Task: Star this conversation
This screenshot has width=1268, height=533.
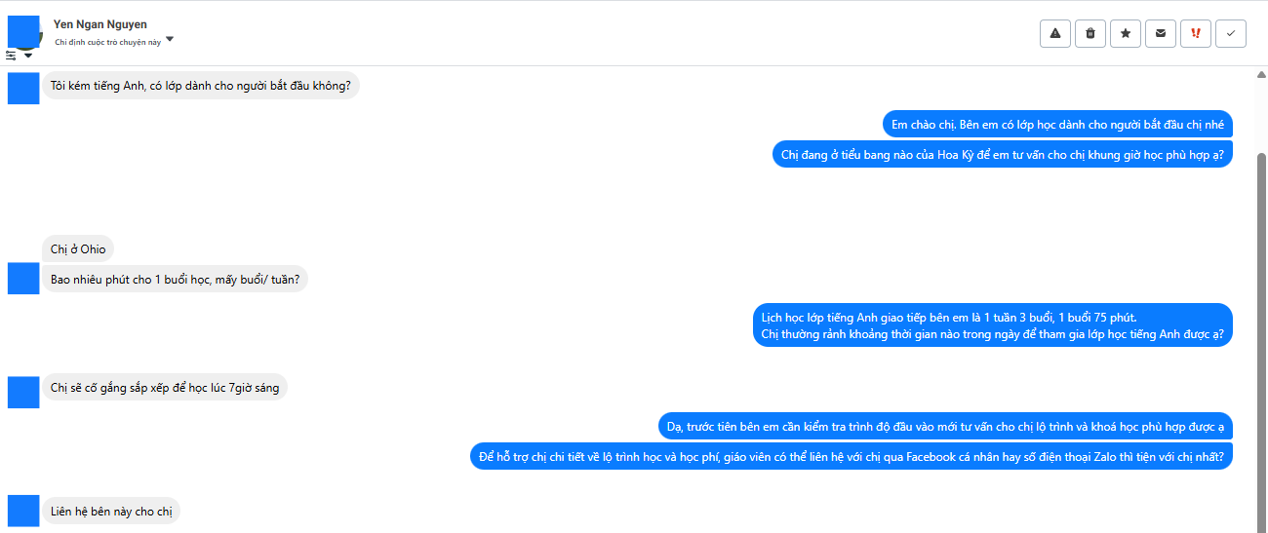Action: click(1126, 33)
